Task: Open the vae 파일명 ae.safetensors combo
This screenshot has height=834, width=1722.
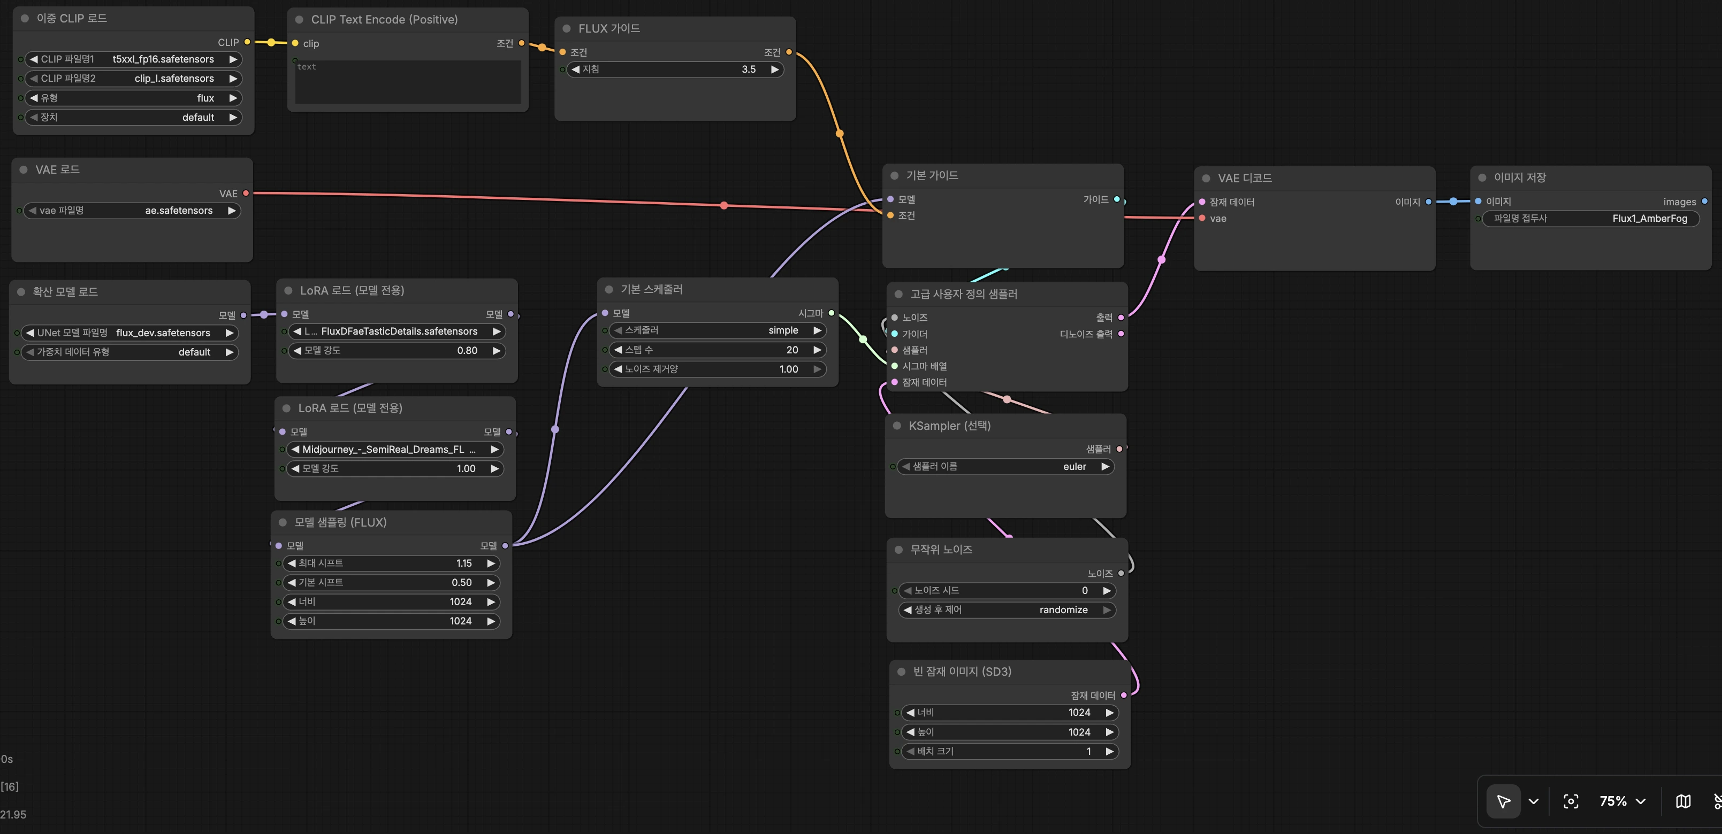Action: click(132, 210)
